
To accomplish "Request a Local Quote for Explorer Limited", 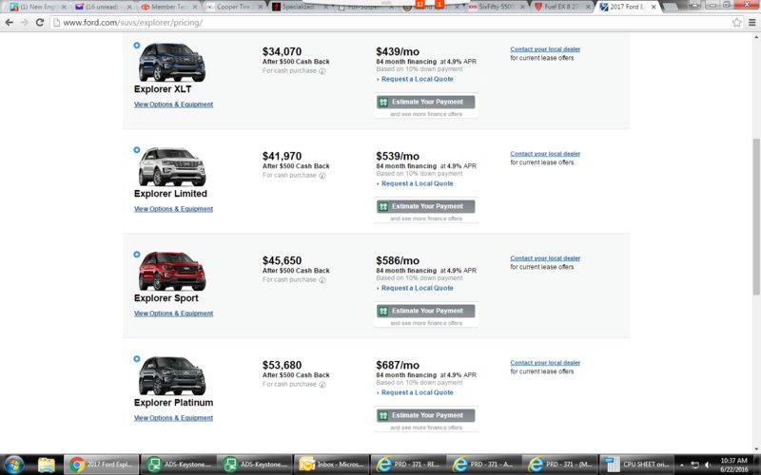I will point(417,183).
